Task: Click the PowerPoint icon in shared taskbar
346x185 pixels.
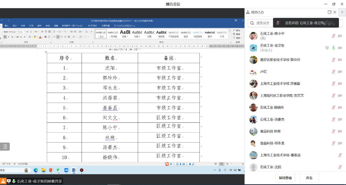Action: click(x=51, y=170)
